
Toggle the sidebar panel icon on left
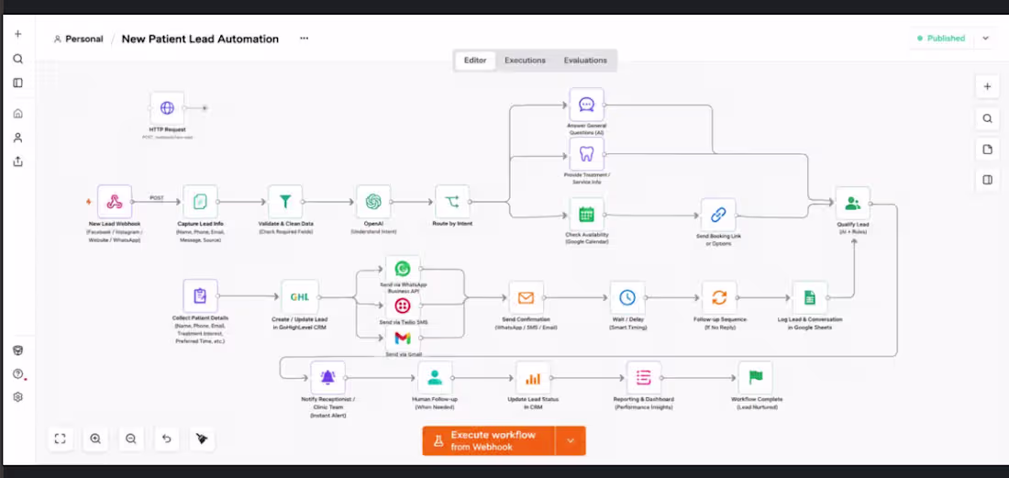18,83
